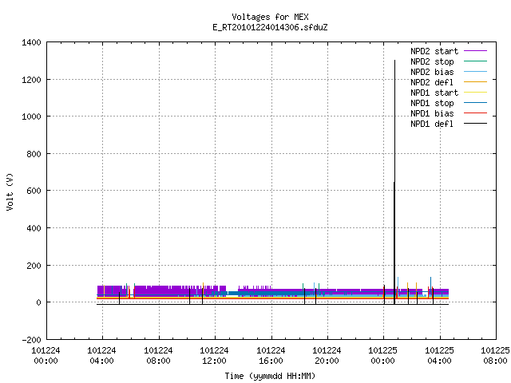Click the 'NPD2 stop' legend label
The height and width of the screenshot is (383, 511).
[x=432, y=61]
